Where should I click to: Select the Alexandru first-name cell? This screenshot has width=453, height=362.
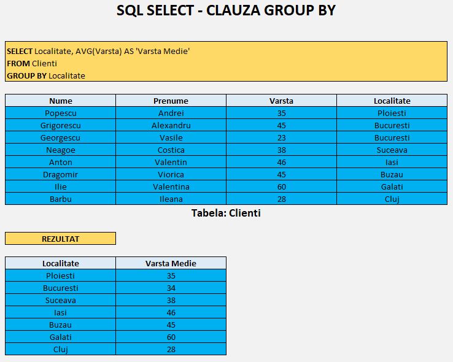[171, 125]
